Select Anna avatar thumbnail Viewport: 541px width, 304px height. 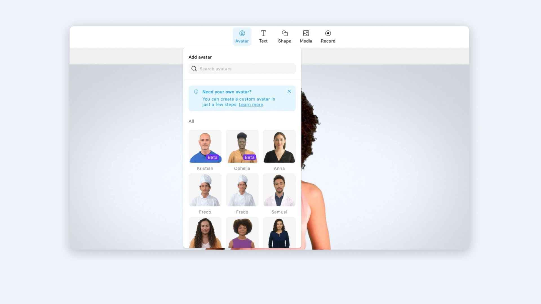tap(279, 146)
